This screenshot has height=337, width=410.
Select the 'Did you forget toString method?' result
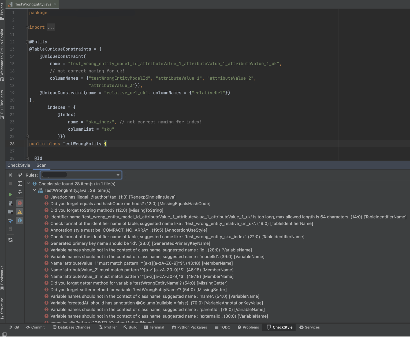107,210
